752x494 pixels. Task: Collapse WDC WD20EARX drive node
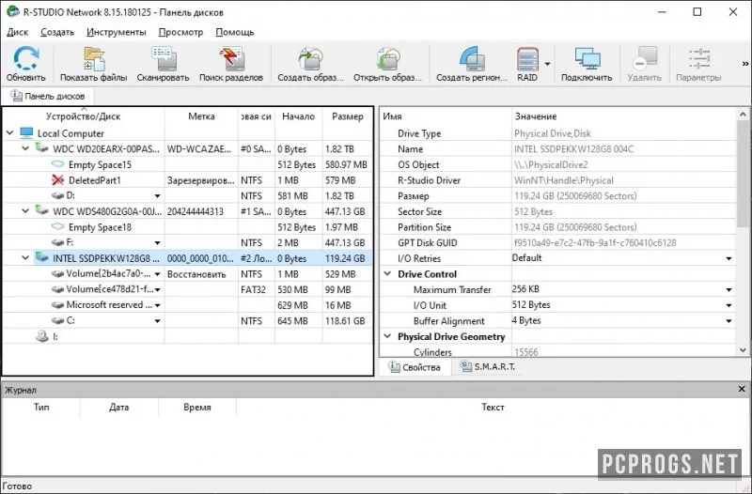coord(26,148)
